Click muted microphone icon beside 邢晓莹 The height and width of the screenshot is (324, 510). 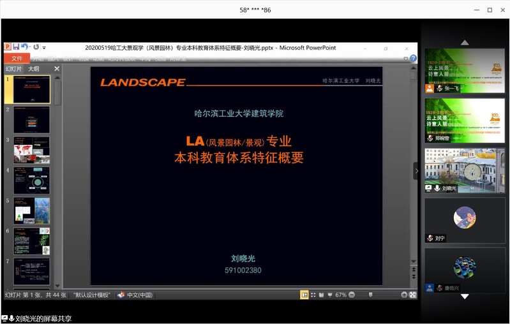pyautogui.click(x=430, y=138)
